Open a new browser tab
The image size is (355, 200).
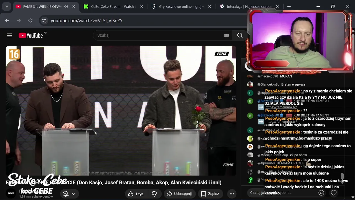289,6
